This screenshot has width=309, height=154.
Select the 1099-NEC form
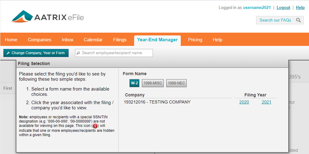(x=176, y=83)
